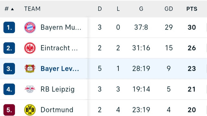Click the G goals column header
The image size is (207, 116).
coord(141,9)
